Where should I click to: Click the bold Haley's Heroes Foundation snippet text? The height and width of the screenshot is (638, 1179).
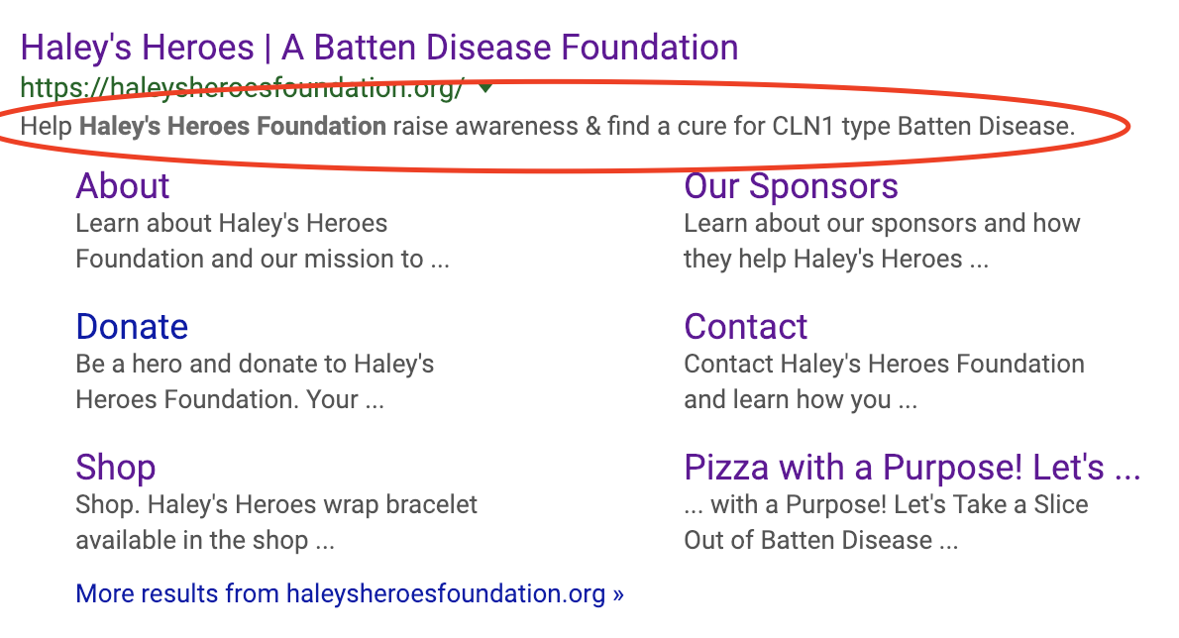(232, 126)
